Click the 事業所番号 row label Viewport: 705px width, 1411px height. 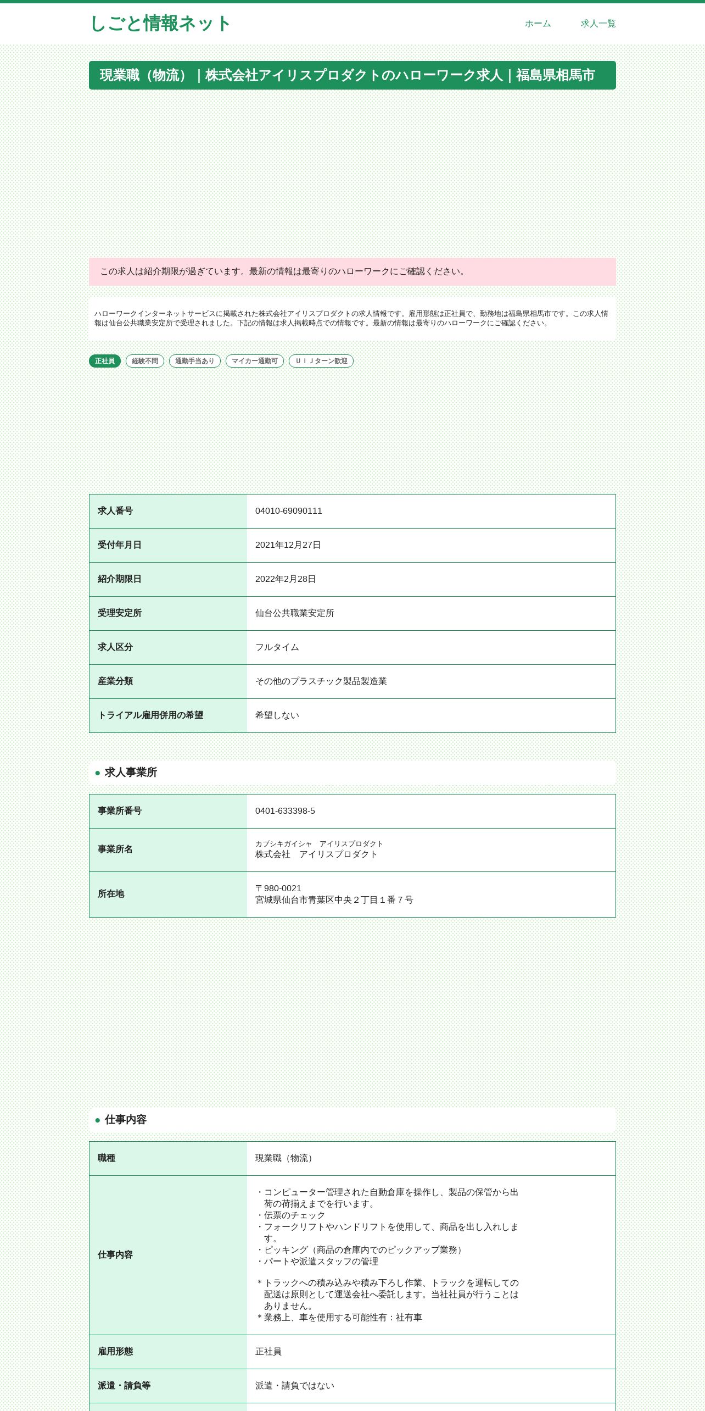(120, 811)
